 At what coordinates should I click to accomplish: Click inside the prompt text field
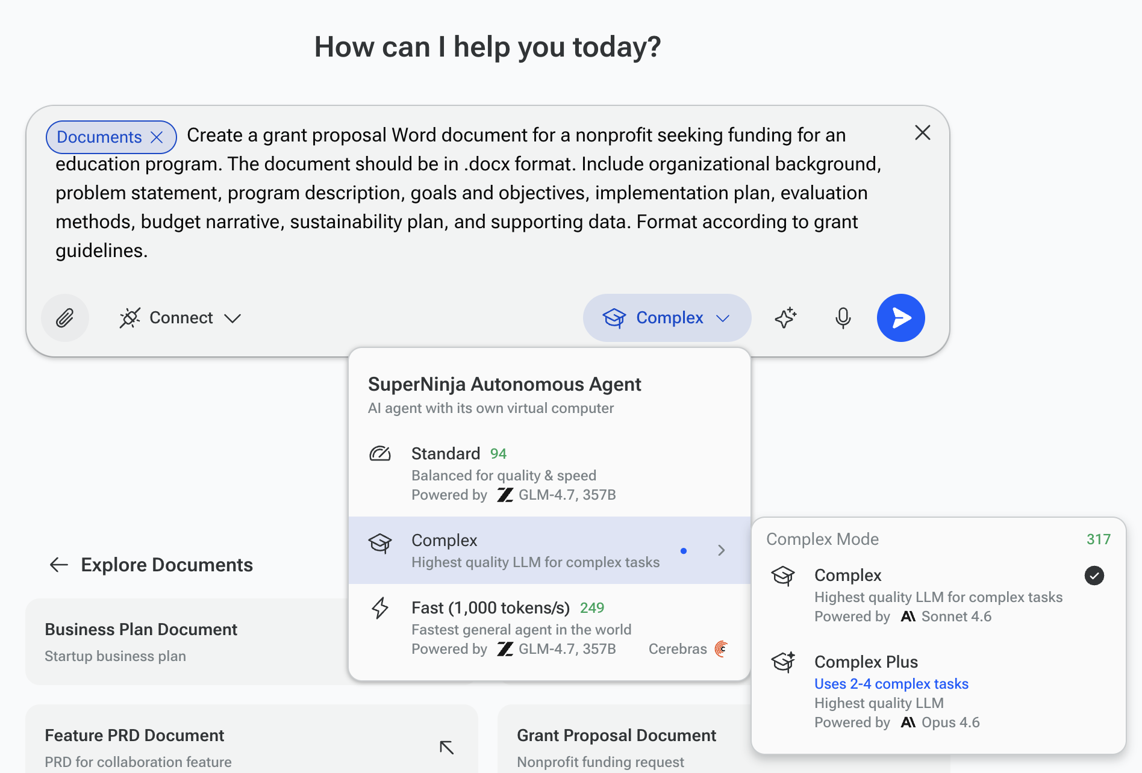pyautogui.click(x=469, y=193)
